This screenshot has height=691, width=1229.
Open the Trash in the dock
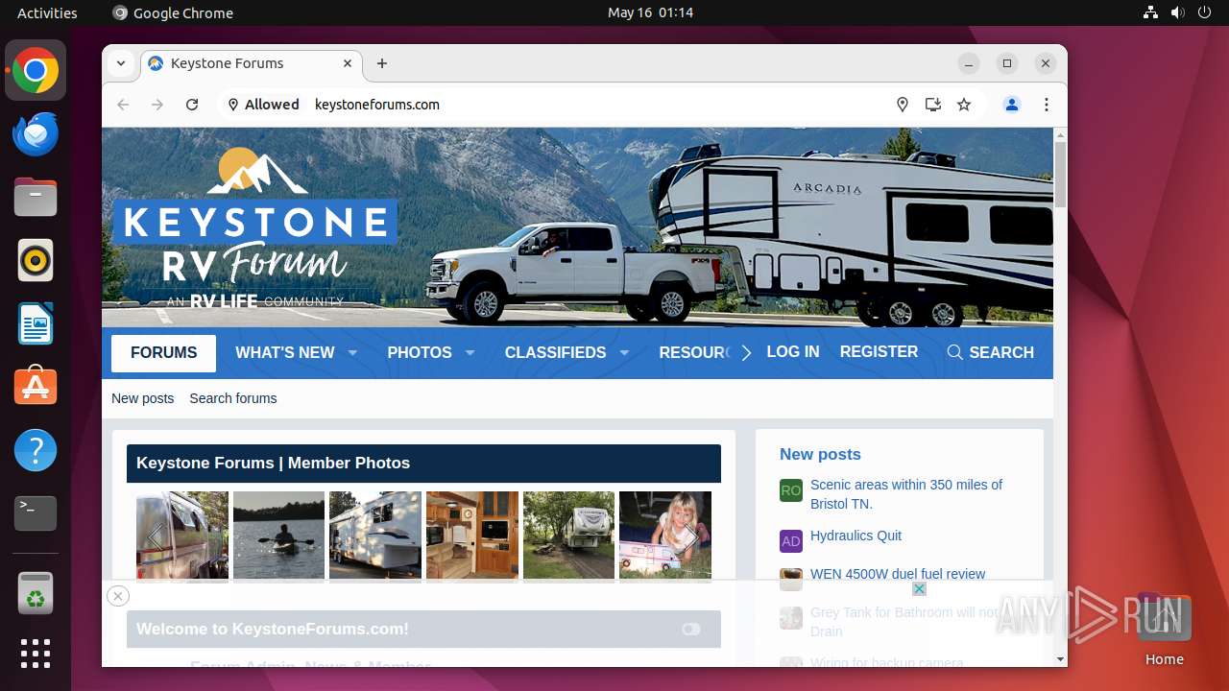(x=36, y=593)
